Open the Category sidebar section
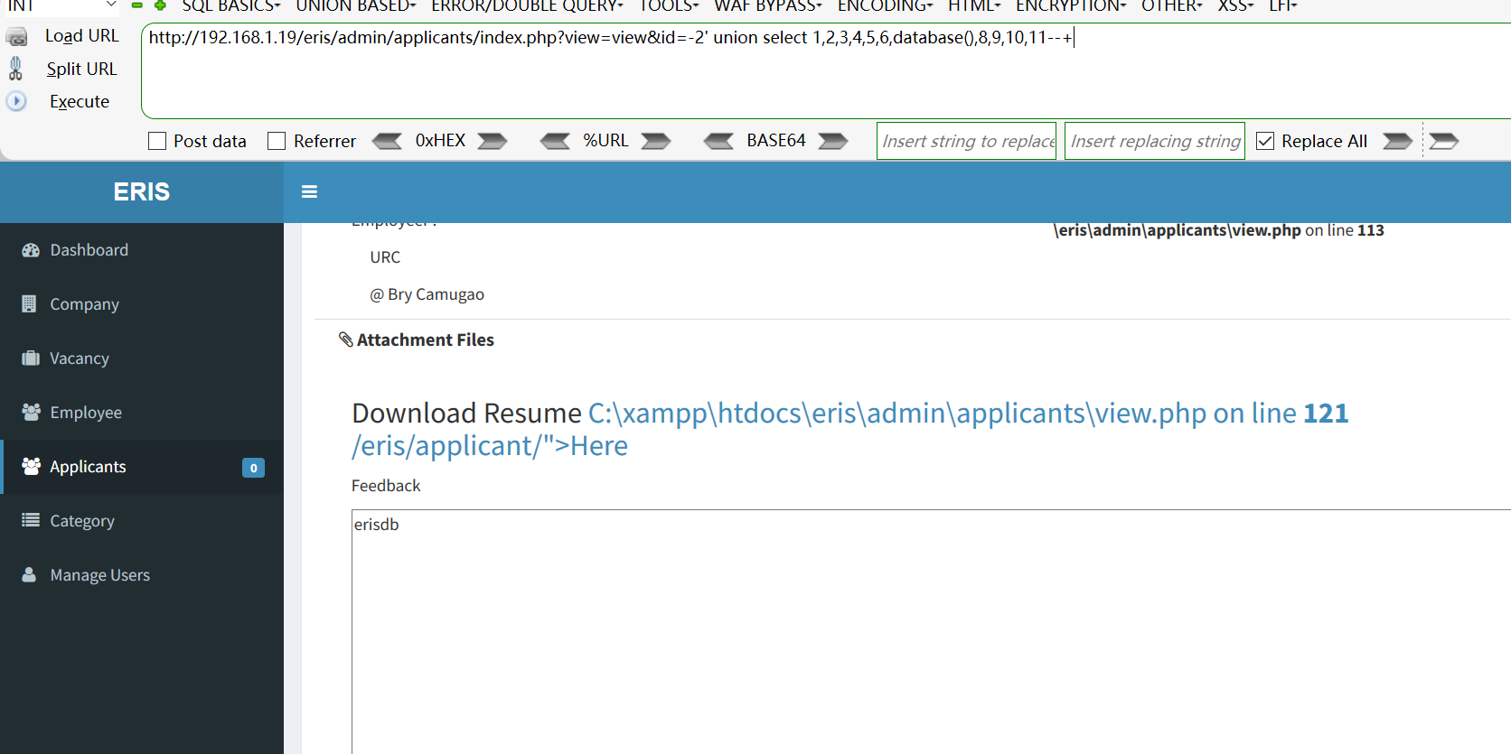 point(142,521)
